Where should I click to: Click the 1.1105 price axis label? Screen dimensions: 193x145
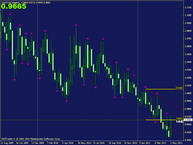[188, 7]
